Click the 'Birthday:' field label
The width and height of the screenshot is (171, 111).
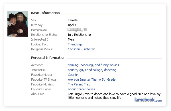click(37, 25)
